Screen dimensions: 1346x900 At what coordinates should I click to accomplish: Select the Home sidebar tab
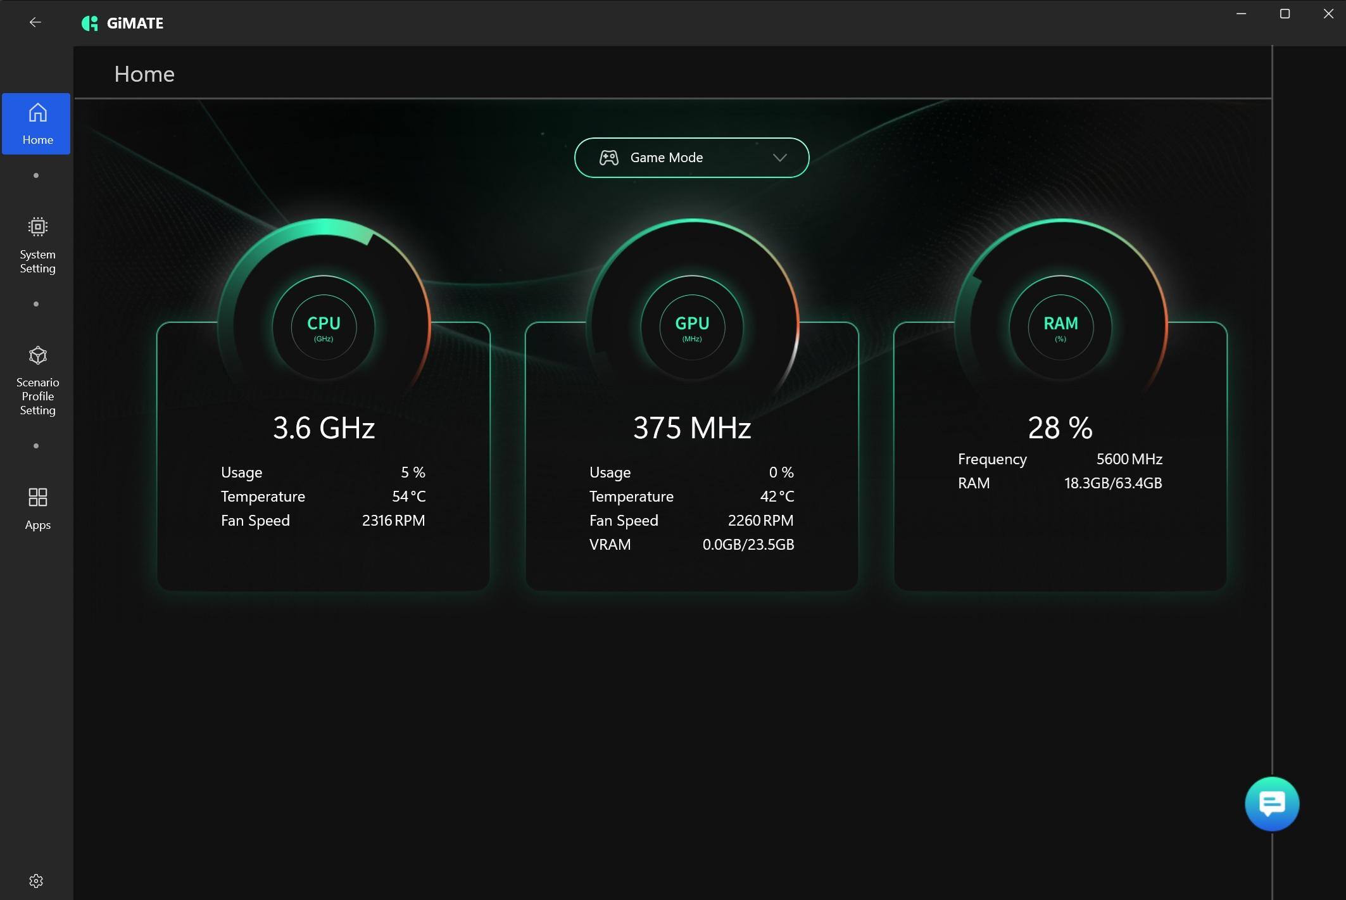click(x=37, y=124)
